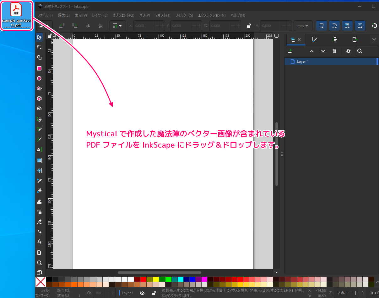The height and width of the screenshot is (298, 379).
Task: Expand the docked panels chevron menu
Action: click(374, 39)
